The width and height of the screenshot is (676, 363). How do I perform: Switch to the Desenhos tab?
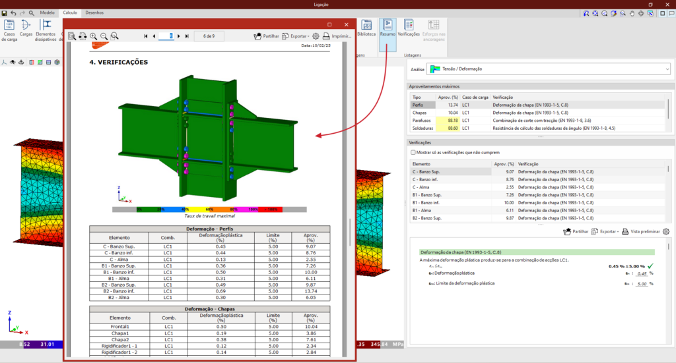tap(94, 13)
